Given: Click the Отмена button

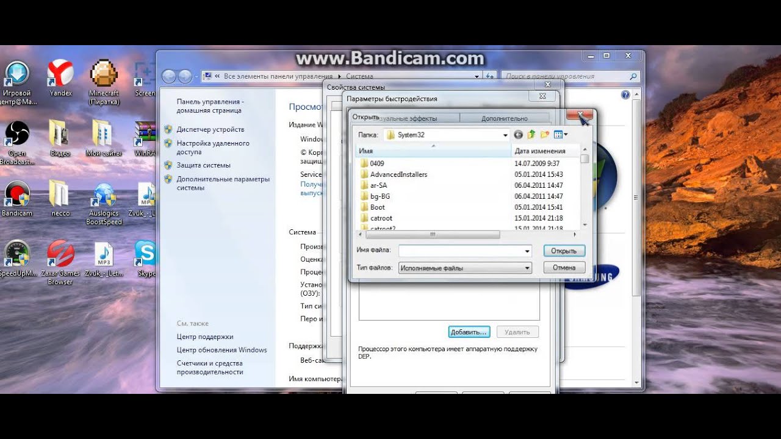Looking at the screenshot, I should coord(564,267).
